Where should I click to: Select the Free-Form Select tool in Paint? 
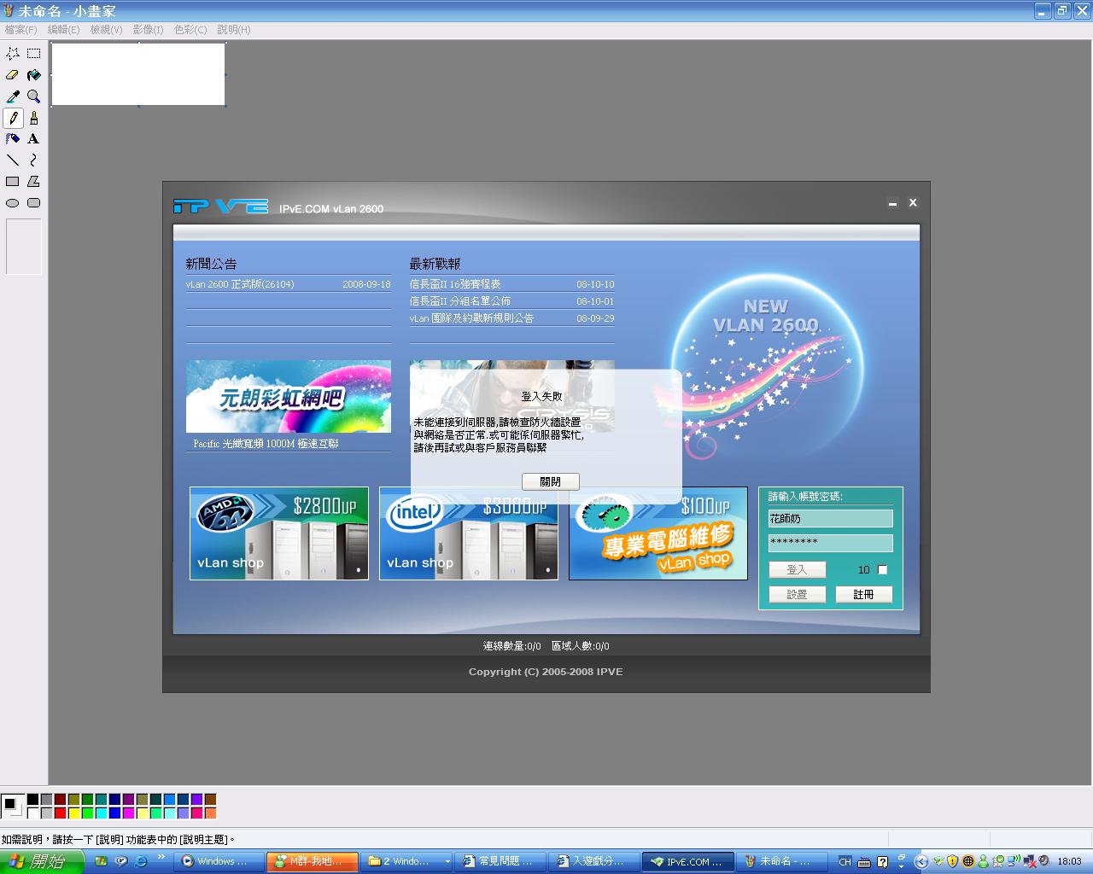coord(13,54)
